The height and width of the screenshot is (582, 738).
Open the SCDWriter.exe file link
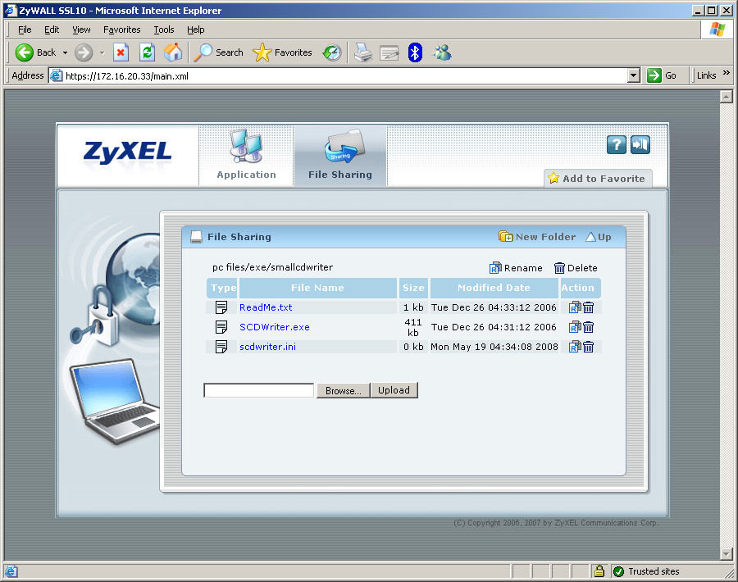pyautogui.click(x=275, y=327)
